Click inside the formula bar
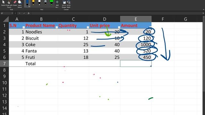This screenshot has width=205, height=115. click(x=116, y=13)
